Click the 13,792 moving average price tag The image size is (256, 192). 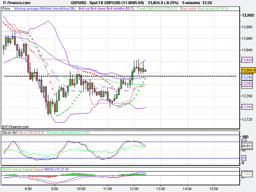(247, 77)
